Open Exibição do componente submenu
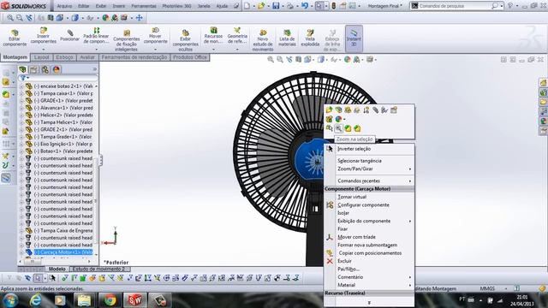 tap(369, 221)
